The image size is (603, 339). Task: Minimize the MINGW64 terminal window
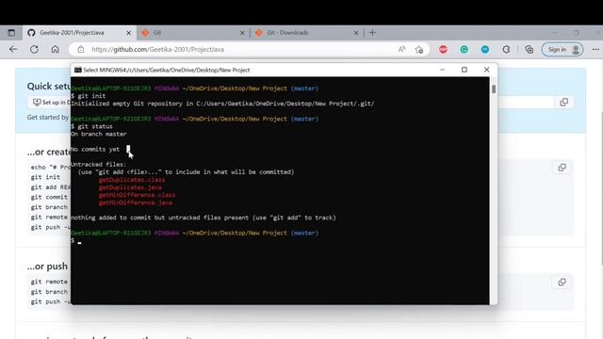(442, 70)
